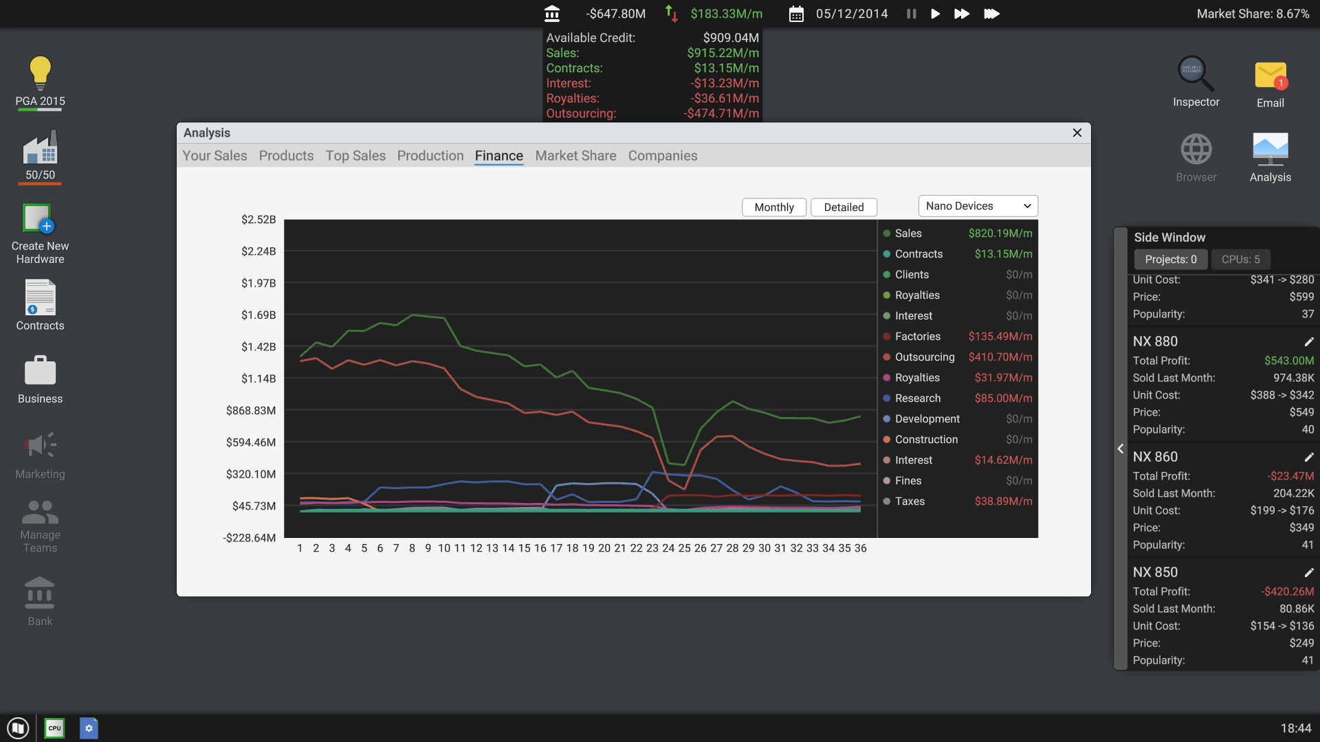Click the Monthly view button

773,207
